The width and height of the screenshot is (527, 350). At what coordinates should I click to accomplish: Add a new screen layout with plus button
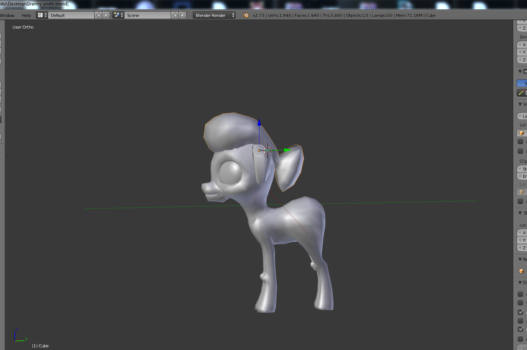click(x=99, y=15)
